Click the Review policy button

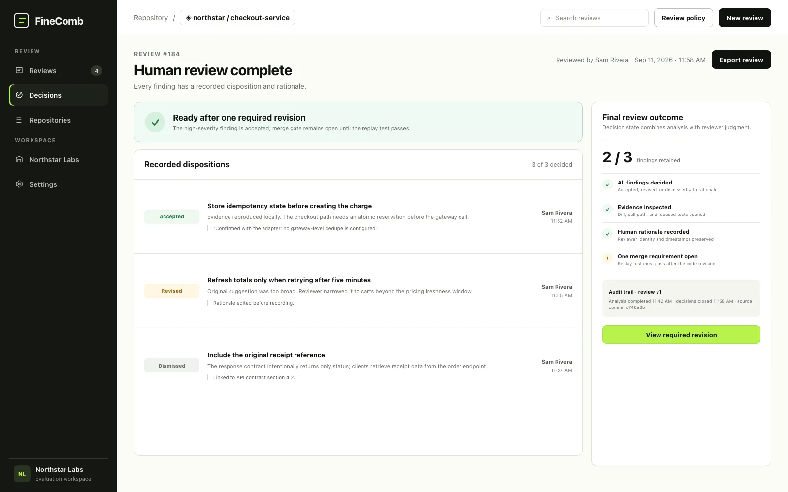point(683,18)
